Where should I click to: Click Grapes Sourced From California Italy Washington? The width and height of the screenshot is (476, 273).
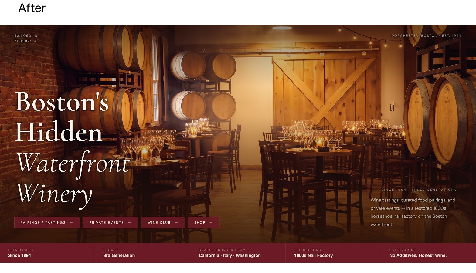238,253
